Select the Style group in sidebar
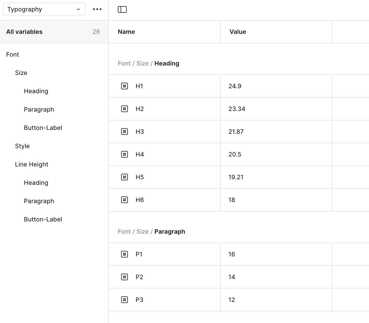Viewport: 369px width, 323px height. 22,146
